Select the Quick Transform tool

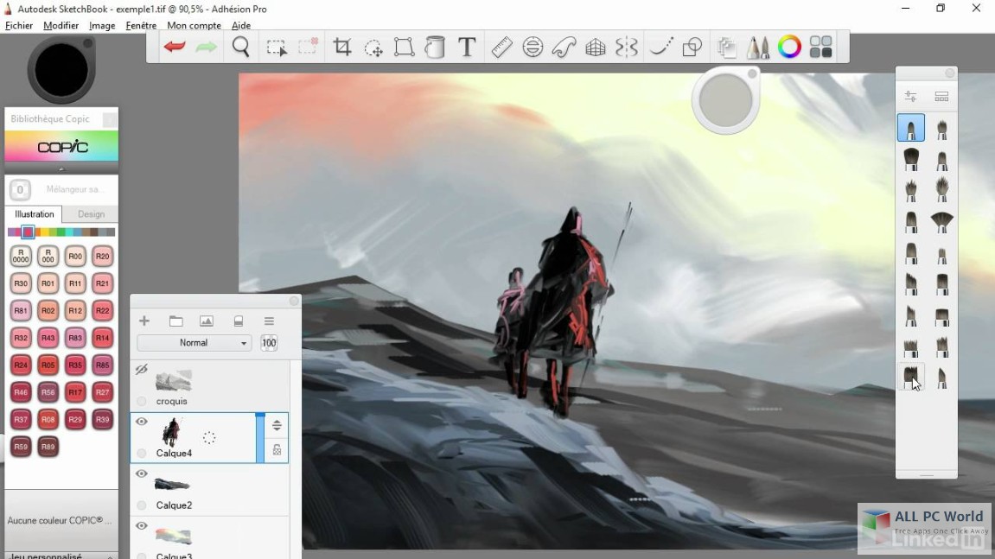click(373, 48)
